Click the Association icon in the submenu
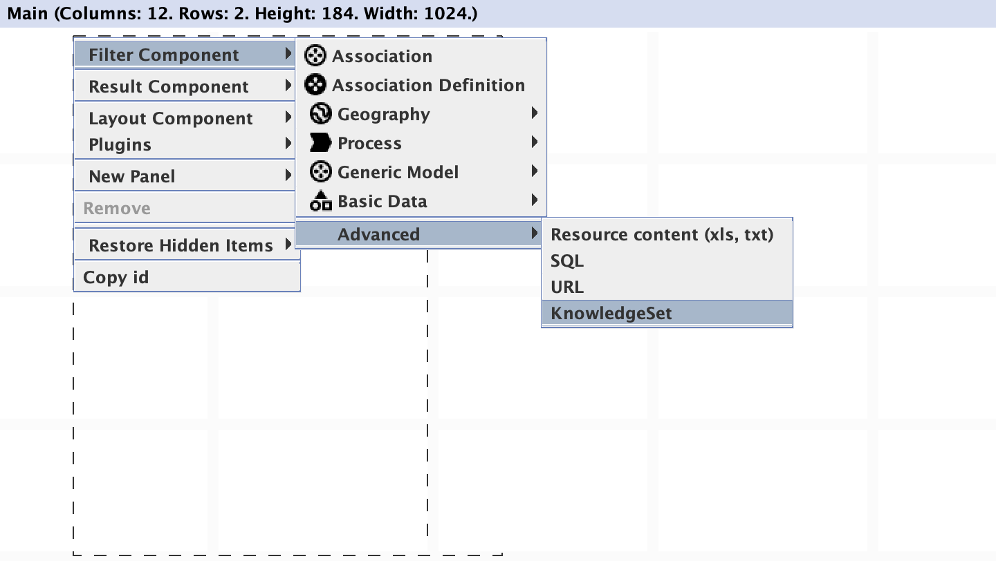This screenshot has height=561, width=996. click(315, 56)
